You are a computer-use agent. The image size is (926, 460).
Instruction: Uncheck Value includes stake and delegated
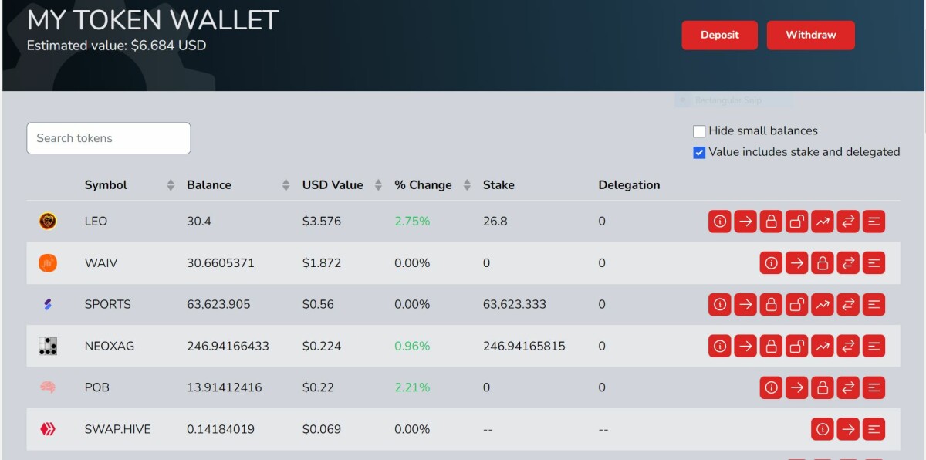[699, 152]
